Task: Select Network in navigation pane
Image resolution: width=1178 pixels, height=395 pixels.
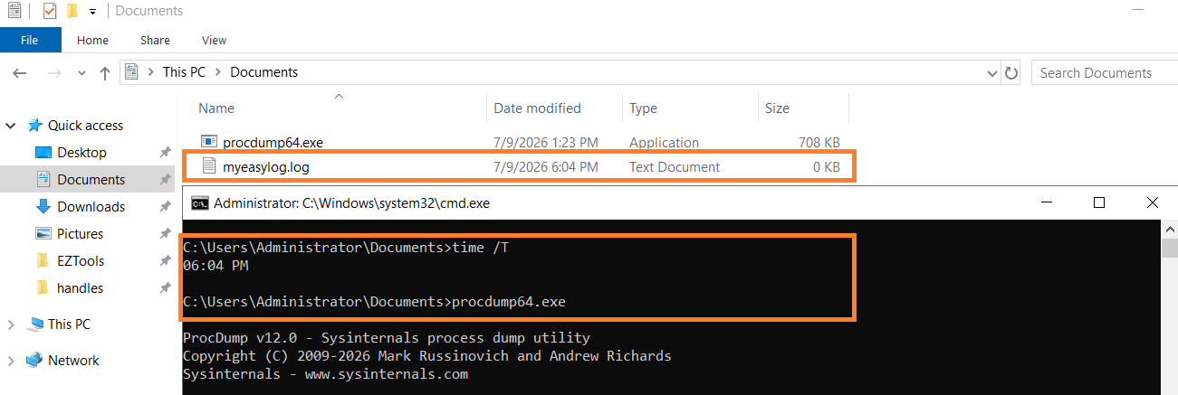Action: (x=73, y=361)
